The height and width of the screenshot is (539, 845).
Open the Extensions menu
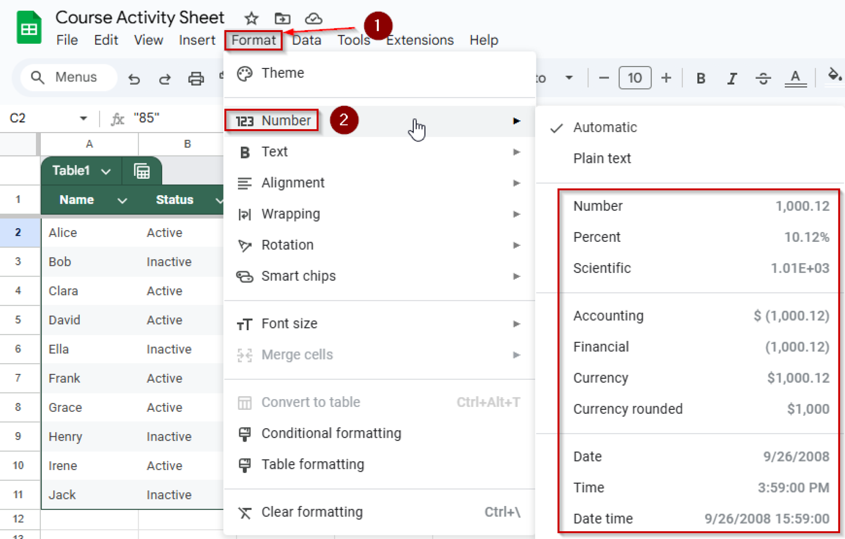pyautogui.click(x=419, y=40)
